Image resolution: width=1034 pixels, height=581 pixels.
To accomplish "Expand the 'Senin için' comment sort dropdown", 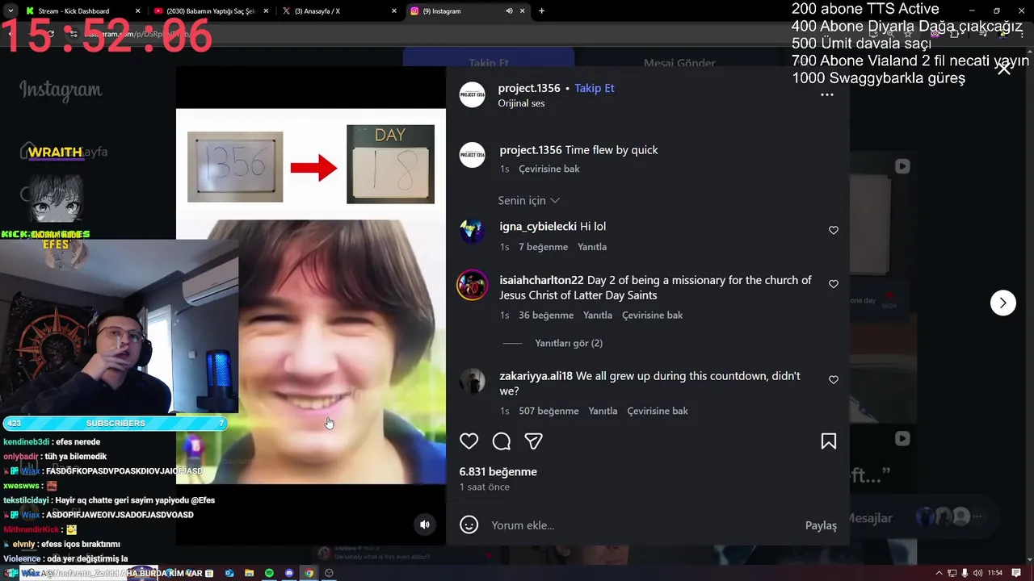I will [x=529, y=200].
